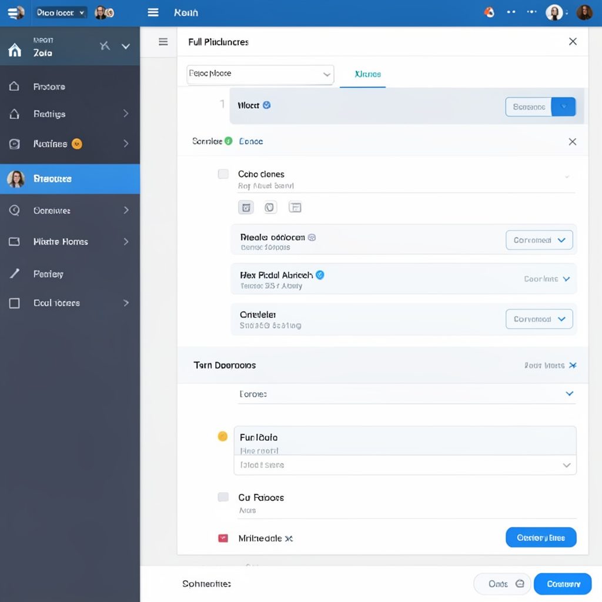This screenshot has width=602, height=602.
Task: Open the select box under Fun ldolo
Action: coord(404,465)
